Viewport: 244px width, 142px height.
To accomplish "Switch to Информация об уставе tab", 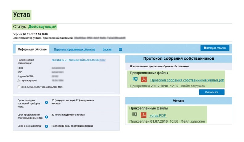I will point(32,49).
